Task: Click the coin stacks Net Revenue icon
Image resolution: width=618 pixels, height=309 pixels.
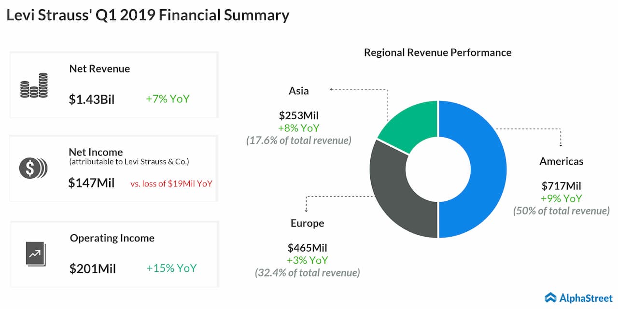Action: coord(34,85)
